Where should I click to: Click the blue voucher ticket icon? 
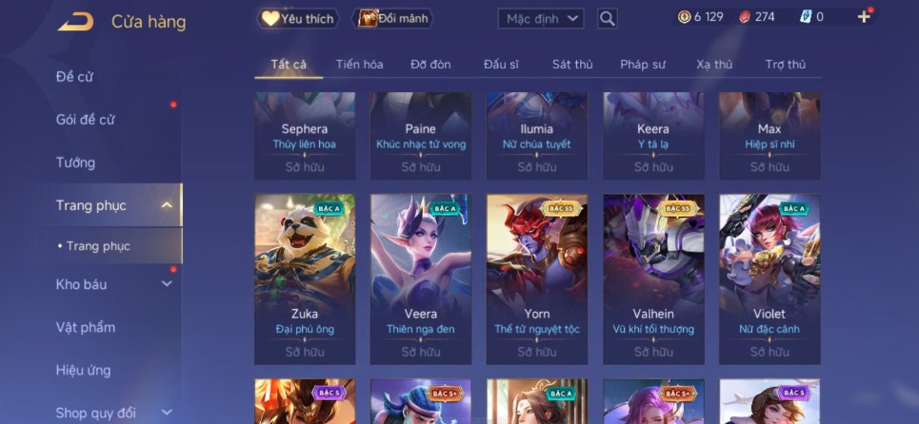tap(806, 17)
